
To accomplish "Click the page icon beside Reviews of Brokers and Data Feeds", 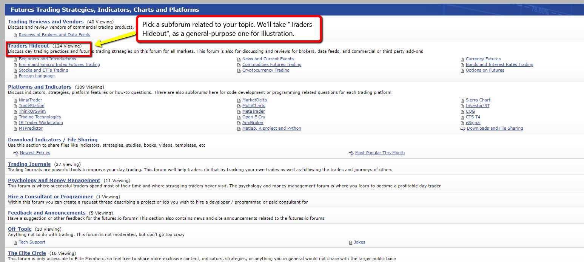I will pyautogui.click(x=15, y=35).
